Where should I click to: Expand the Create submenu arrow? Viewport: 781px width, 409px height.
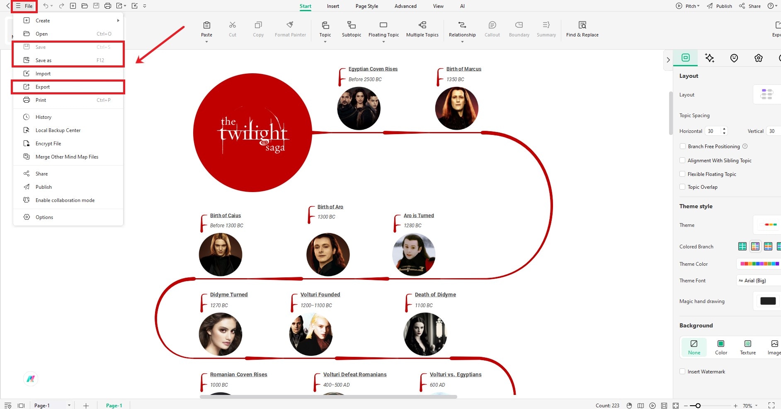(x=118, y=20)
